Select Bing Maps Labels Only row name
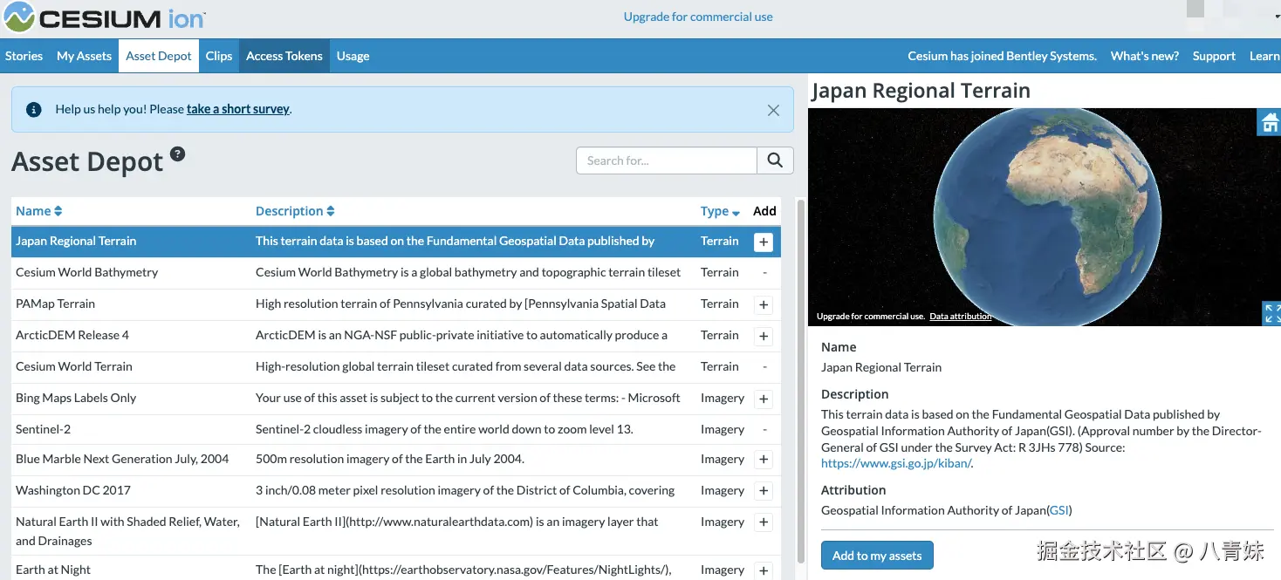The image size is (1281, 580). 76,398
